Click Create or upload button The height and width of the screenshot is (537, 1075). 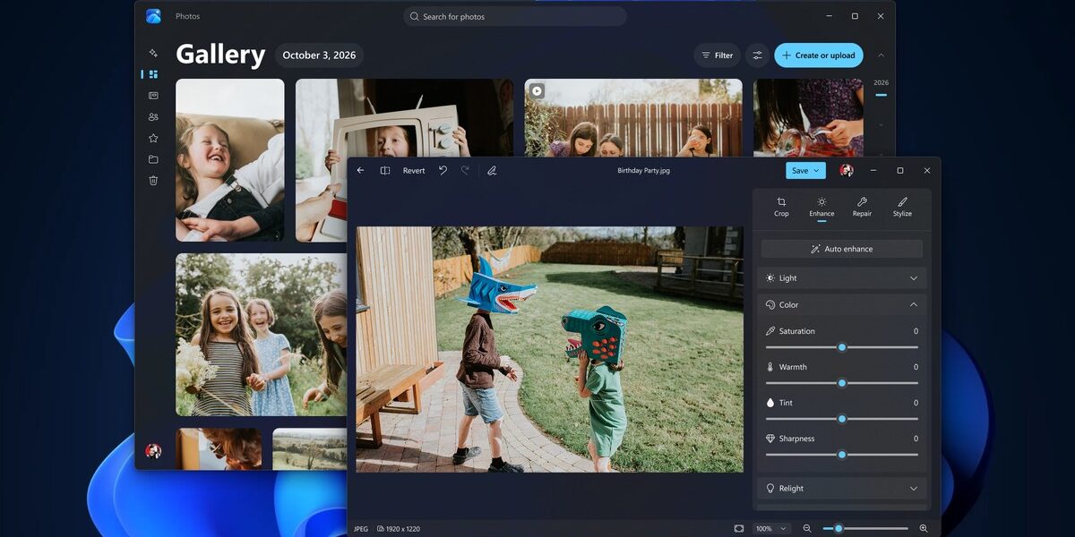pos(819,55)
